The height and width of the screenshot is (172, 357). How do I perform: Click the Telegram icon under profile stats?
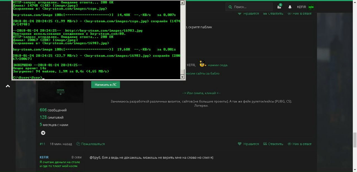[43, 133]
